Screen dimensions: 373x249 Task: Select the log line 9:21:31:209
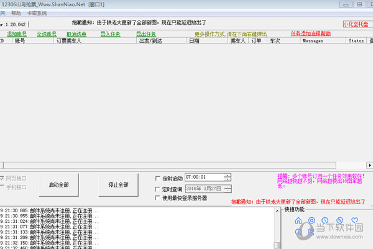pos(49,238)
